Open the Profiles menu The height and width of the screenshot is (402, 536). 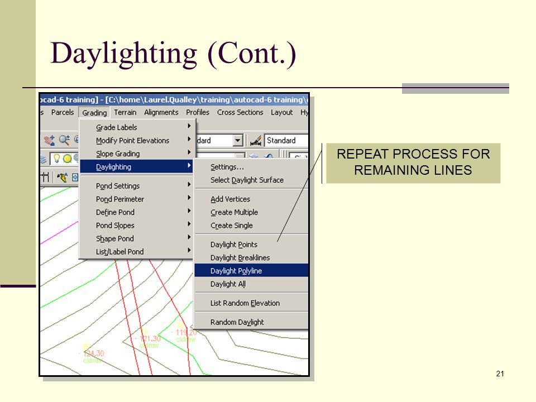coord(198,112)
